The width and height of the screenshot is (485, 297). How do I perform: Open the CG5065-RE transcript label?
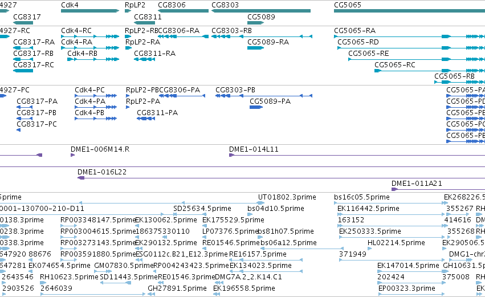[369, 54]
